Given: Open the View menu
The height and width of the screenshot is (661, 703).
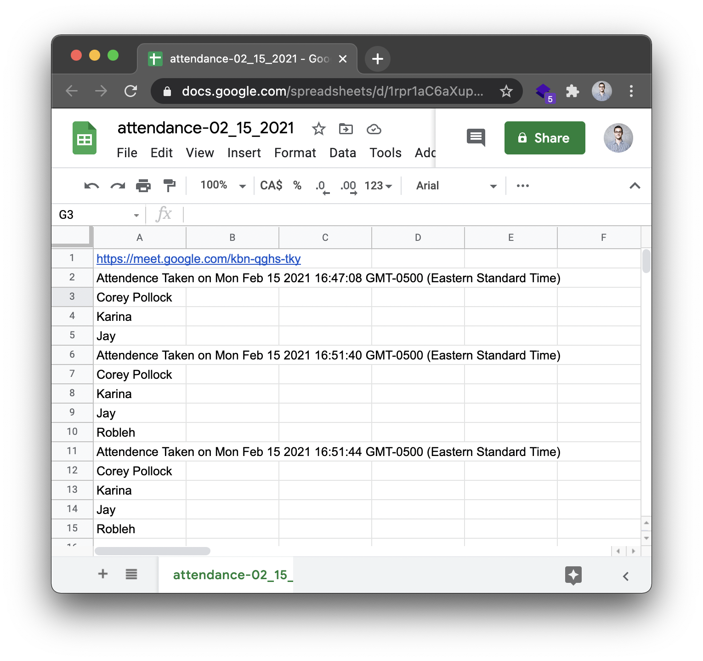Looking at the screenshot, I should 200,153.
